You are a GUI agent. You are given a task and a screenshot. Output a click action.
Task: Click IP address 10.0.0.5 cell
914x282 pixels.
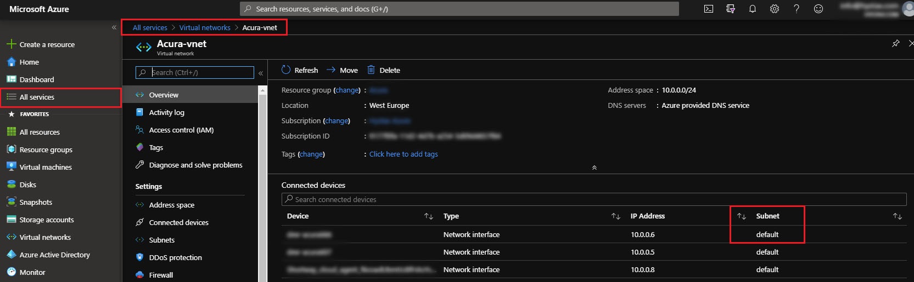pos(643,252)
